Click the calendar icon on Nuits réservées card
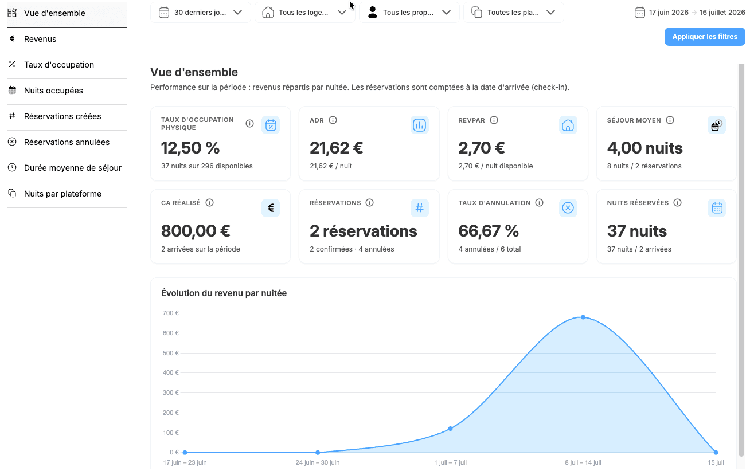This screenshot has height=475, width=750. tap(717, 208)
